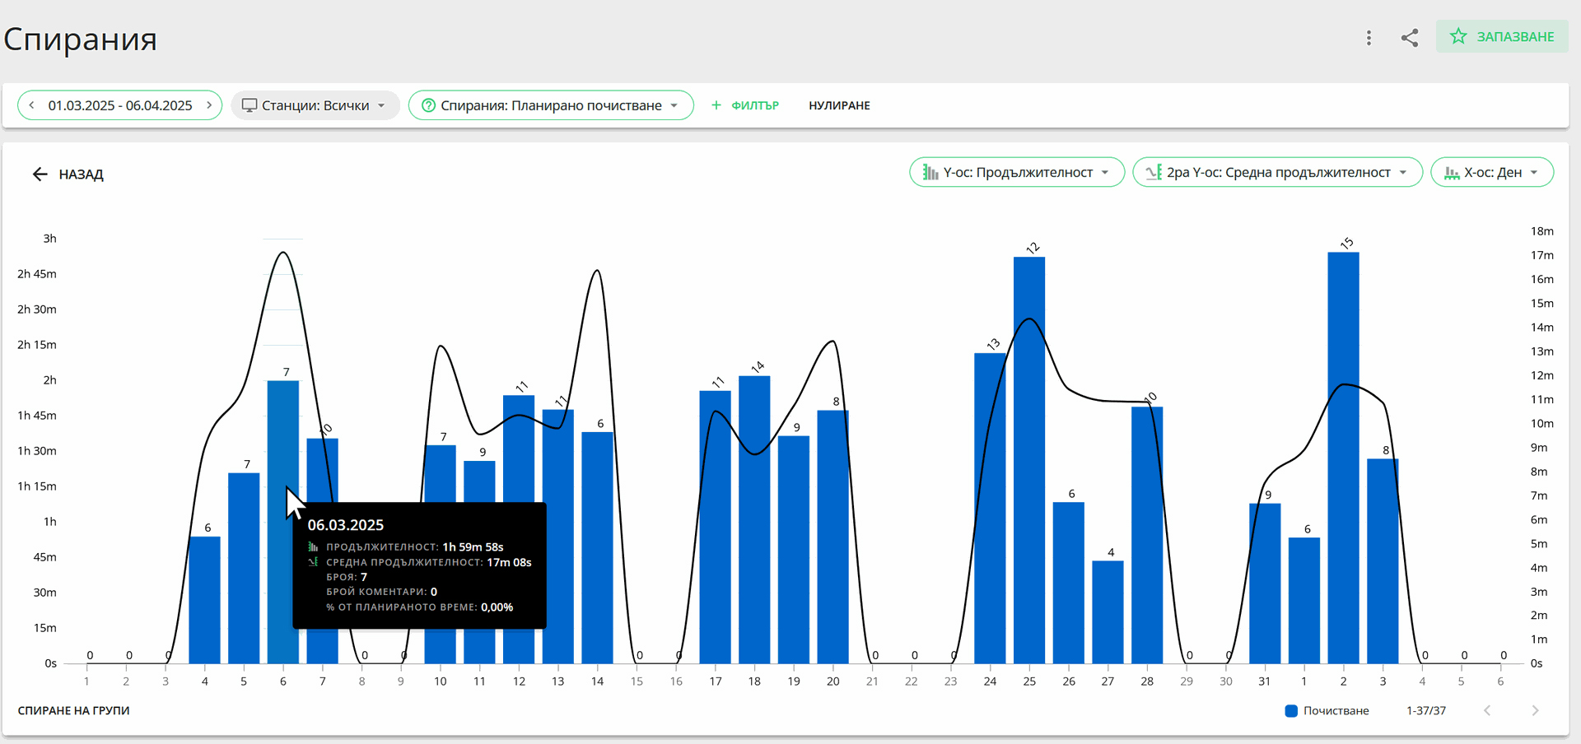Open the Спирания: Планирано почистване filter dropdown
The width and height of the screenshot is (1581, 744).
pyautogui.click(x=551, y=105)
